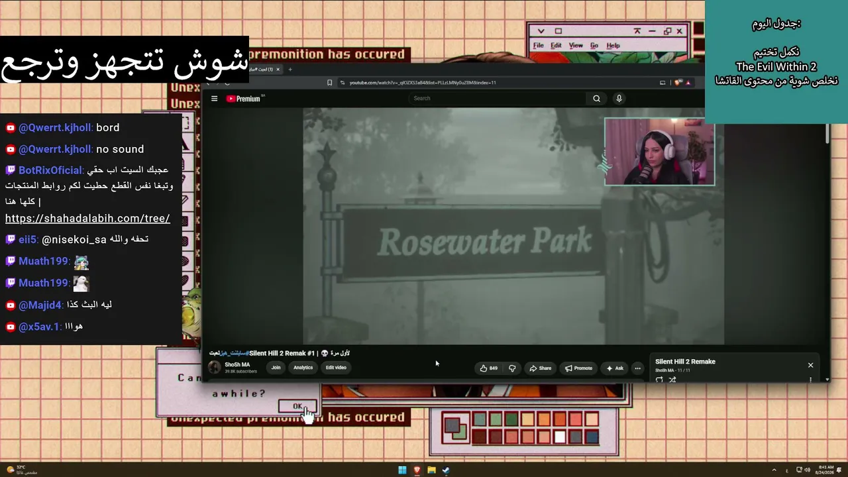Image resolution: width=848 pixels, height=477 pixels.
Task: Click "The Evil Within 2" schedule text
Action: tap(776, 67)
